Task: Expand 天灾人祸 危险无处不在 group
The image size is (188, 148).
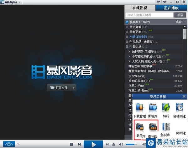Action: (x=129, y=61)
